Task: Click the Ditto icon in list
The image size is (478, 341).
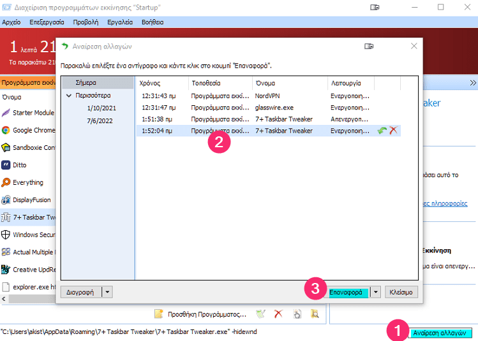Action: click(x=6, y=165)
